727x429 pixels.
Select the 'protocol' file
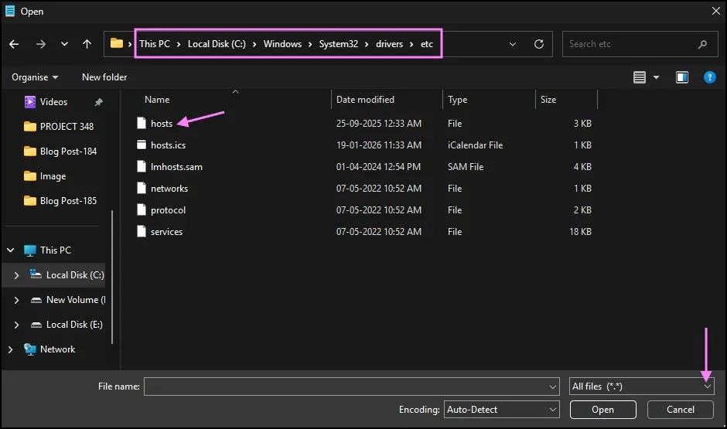point(168,210)
